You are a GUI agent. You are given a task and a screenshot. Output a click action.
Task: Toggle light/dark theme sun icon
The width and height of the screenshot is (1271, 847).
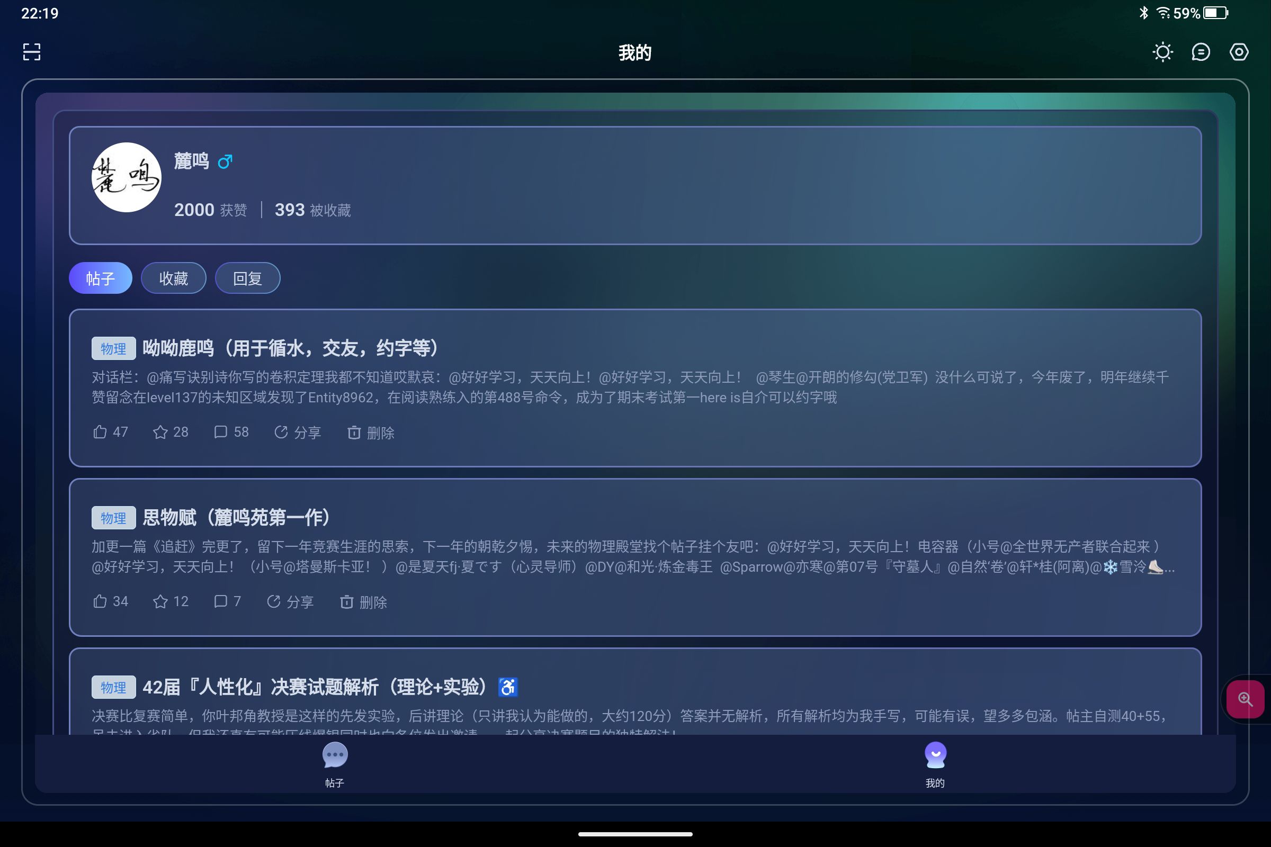tap(1162, 52)
